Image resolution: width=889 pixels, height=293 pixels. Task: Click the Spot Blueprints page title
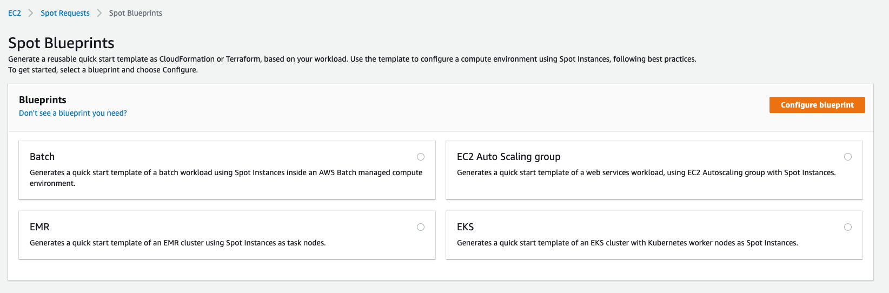(x=61, y=43)
